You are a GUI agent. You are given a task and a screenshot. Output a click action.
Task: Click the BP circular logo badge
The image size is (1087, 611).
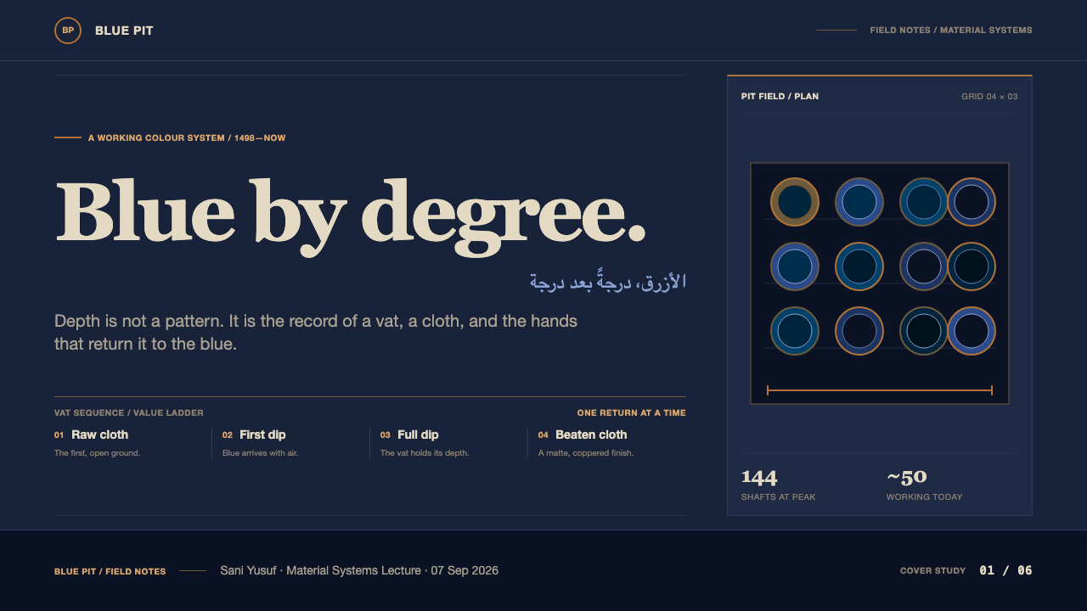coord(68,31)
